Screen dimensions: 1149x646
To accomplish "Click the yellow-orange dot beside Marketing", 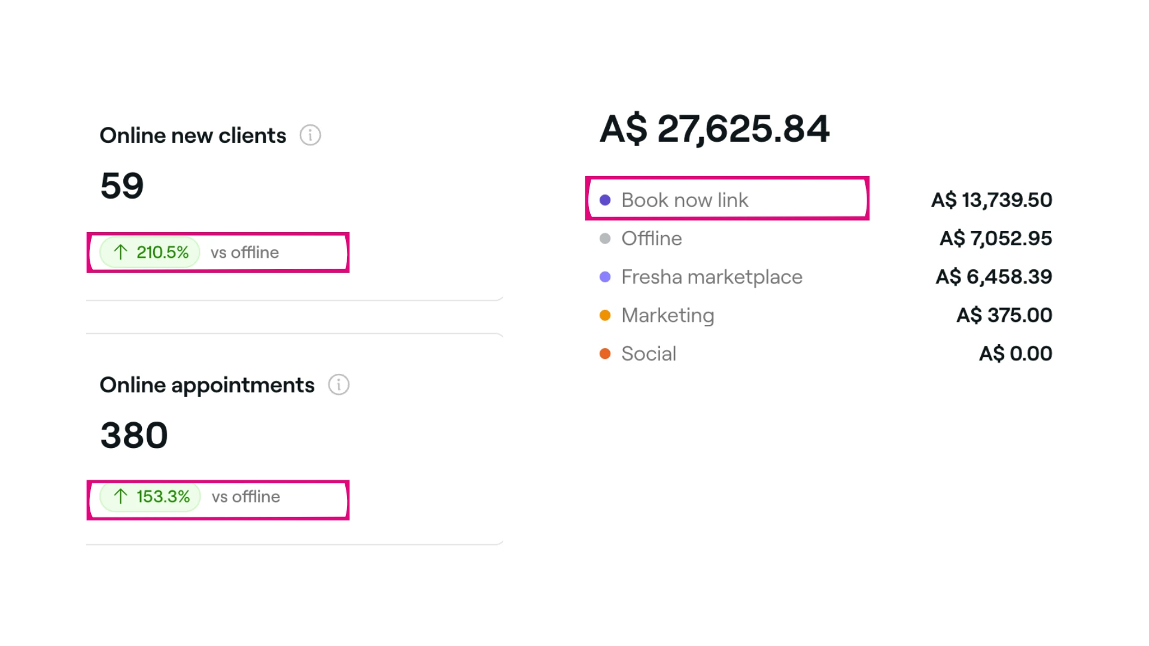I will [605, 315].
